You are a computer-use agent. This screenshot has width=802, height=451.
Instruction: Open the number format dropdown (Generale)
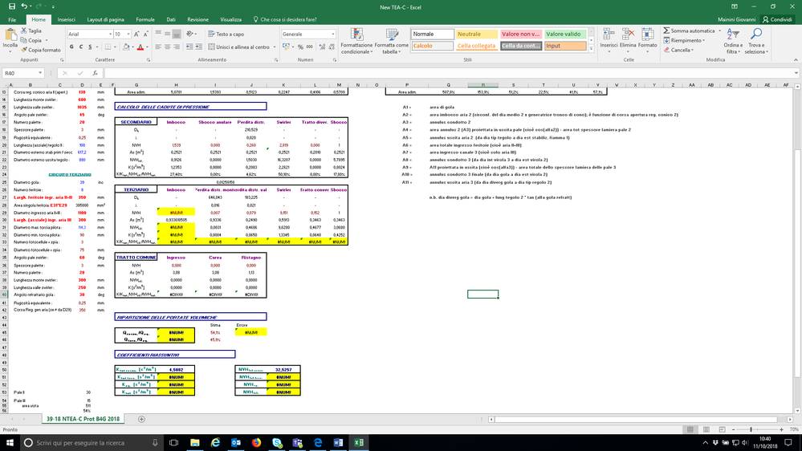333,35
